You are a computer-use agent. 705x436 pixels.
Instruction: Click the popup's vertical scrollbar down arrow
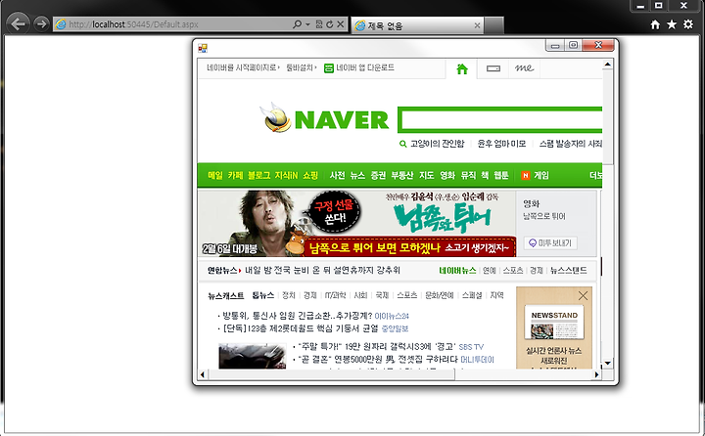click(607, 363)
